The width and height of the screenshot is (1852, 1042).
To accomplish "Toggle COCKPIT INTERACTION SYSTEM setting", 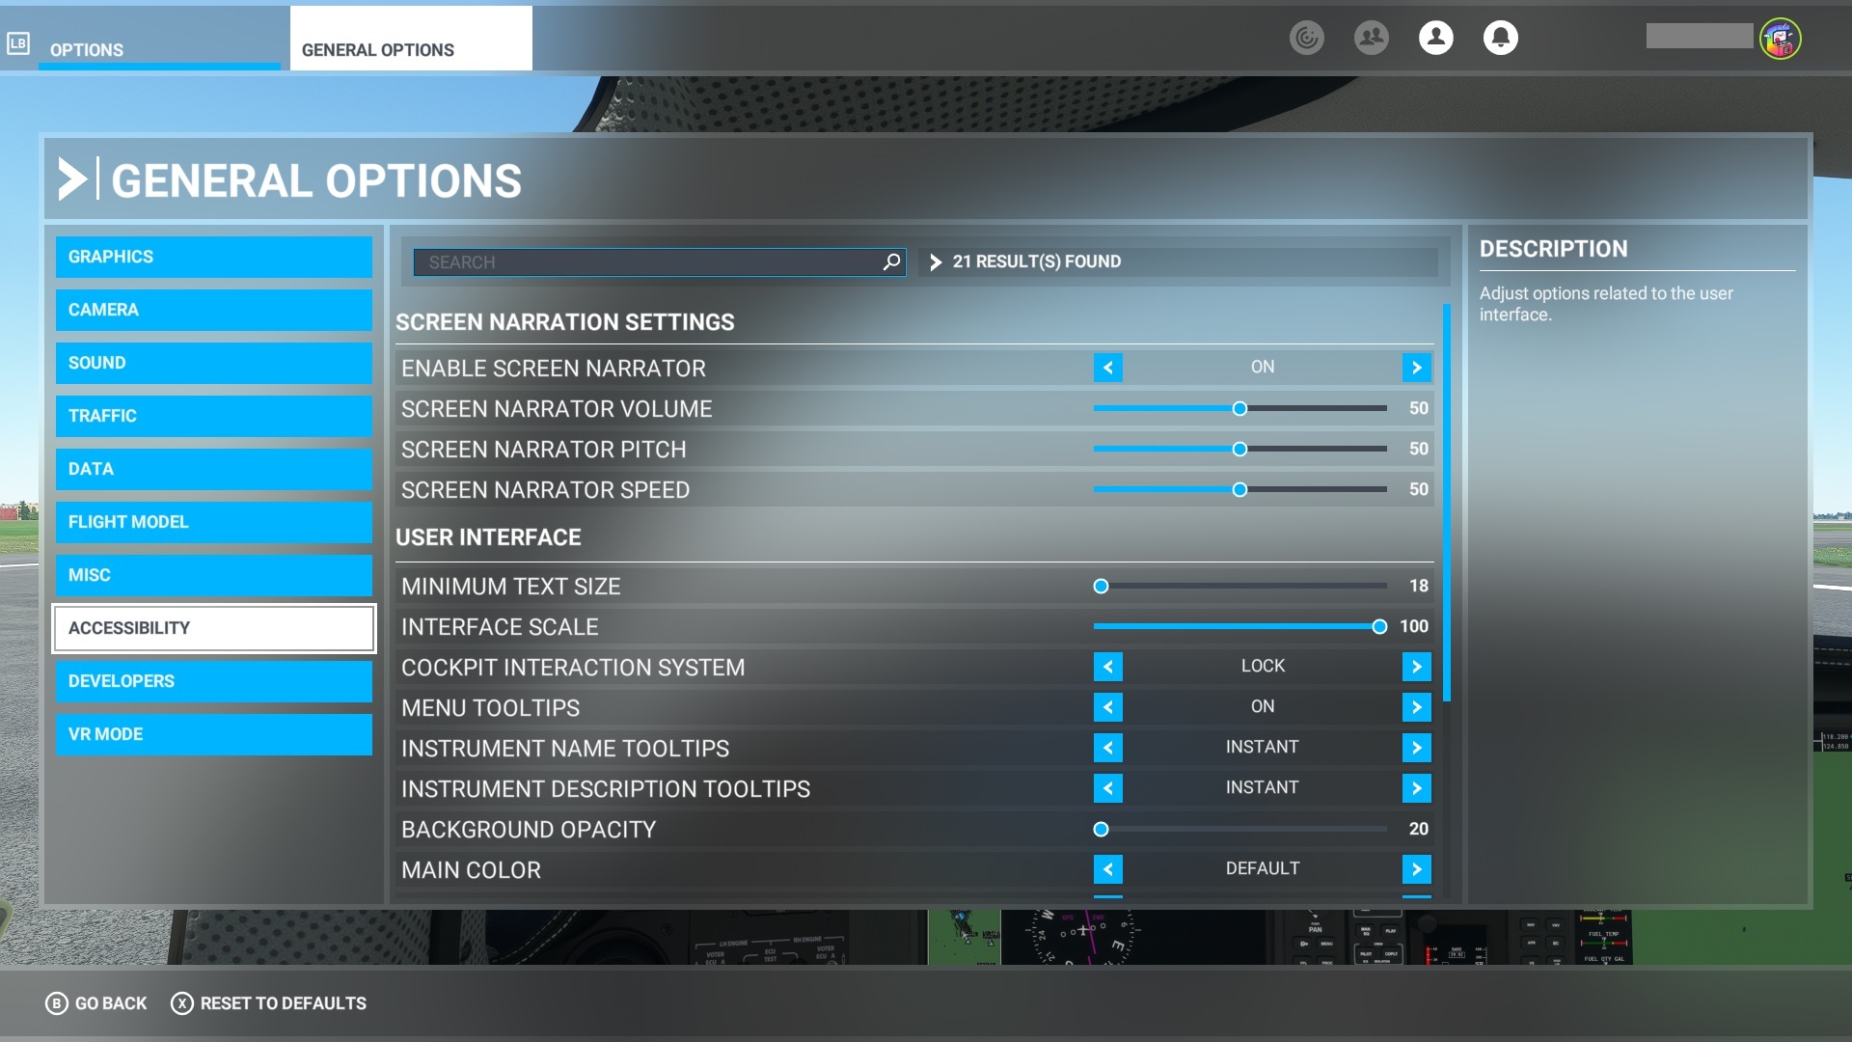I will 1416,666.
